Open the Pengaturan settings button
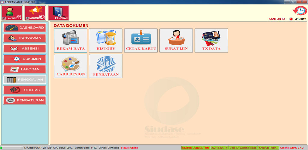The width and height of the screenshot is (308, 150). (25, 100)
